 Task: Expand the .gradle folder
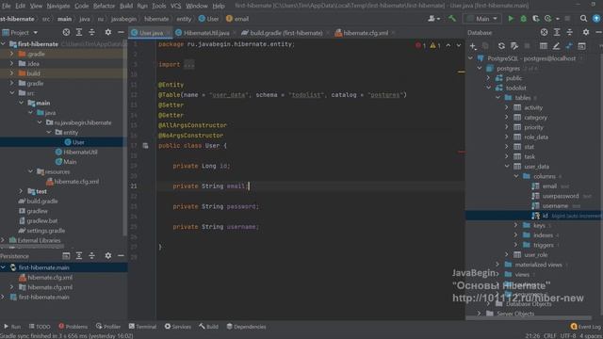[11, 54]
